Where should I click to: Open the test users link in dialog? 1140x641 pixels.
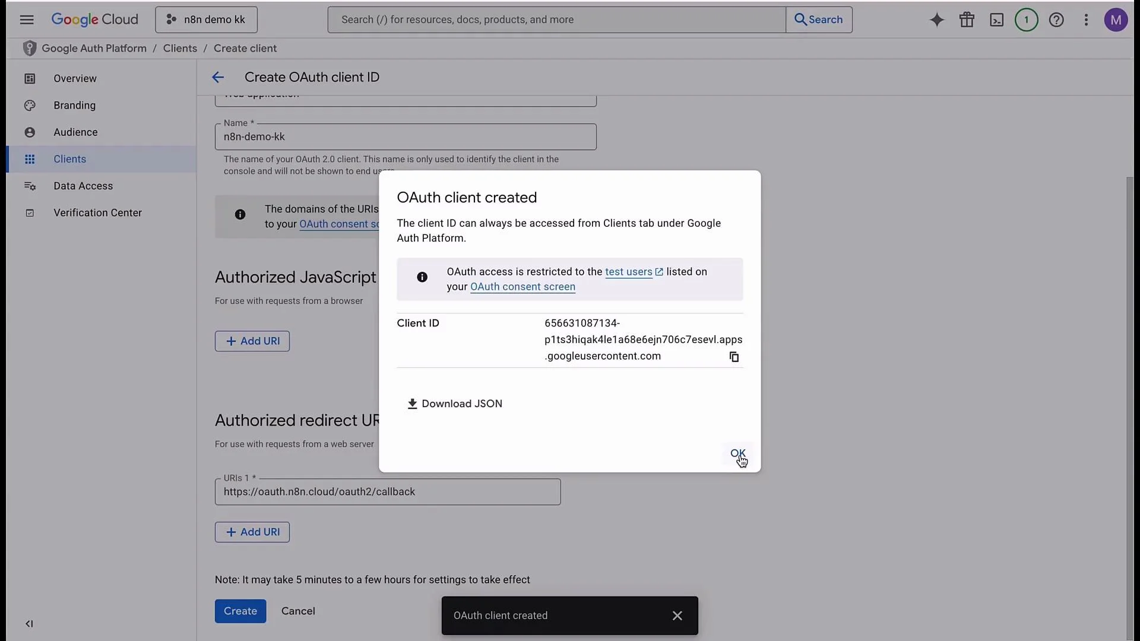click(x=634, y=272)
